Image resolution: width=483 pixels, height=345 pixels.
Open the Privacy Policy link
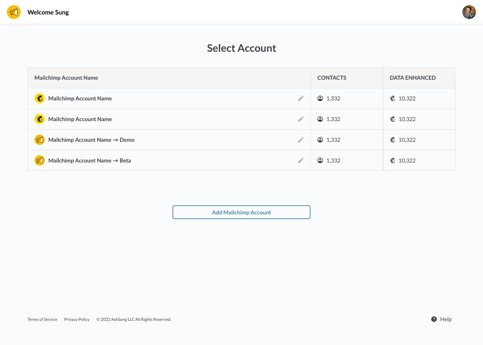click(77, 319)
